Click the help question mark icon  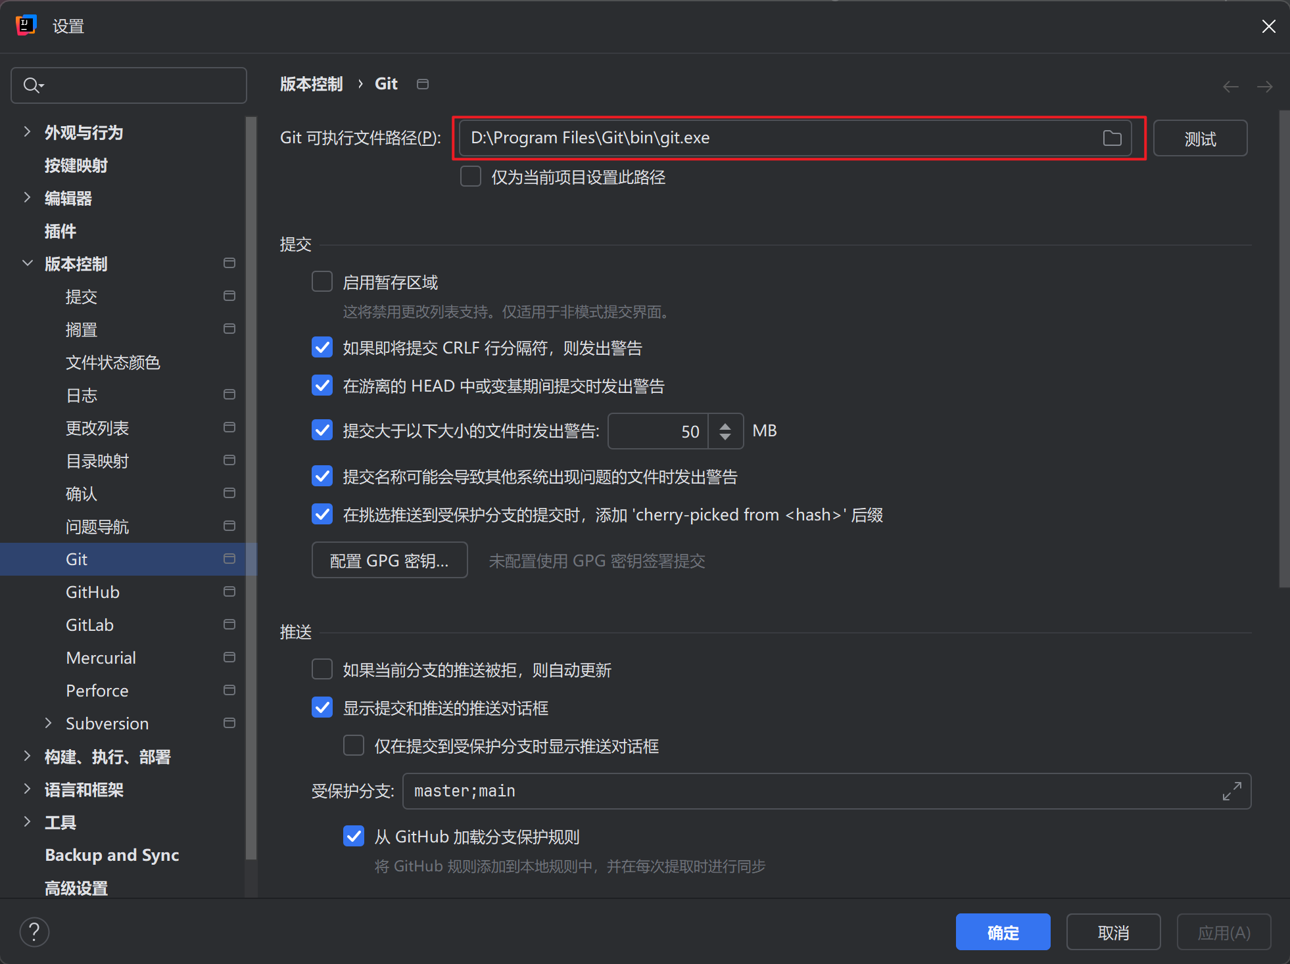(34, 932)
